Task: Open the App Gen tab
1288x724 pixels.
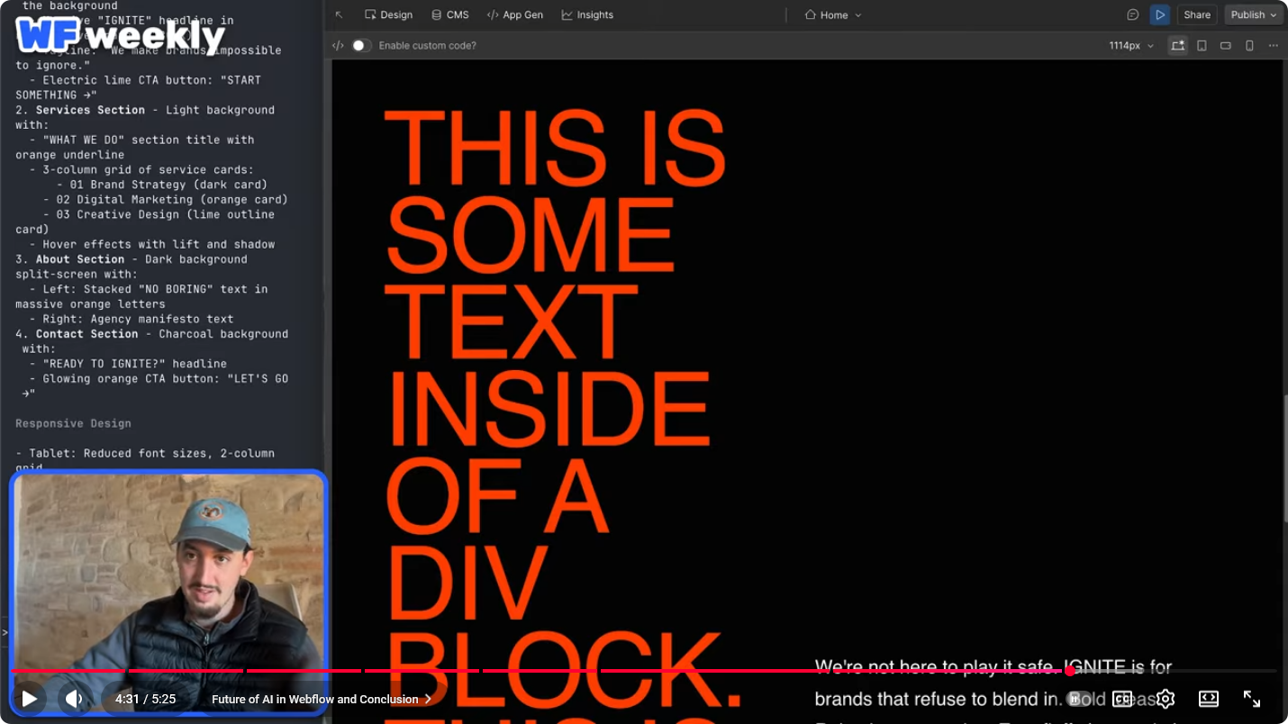Action: pos(514,14)
